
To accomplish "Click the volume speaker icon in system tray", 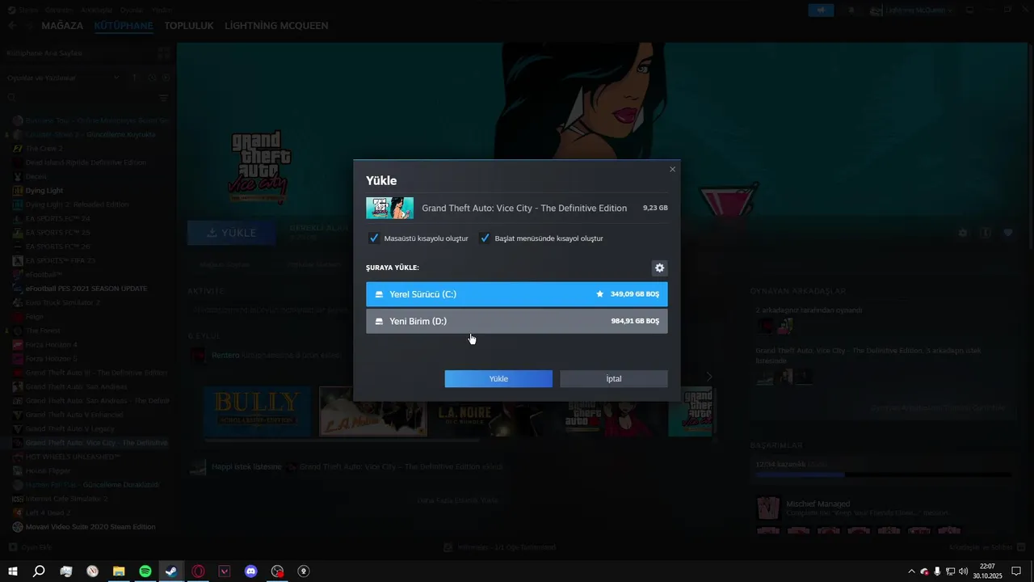I will coord(963,571).
